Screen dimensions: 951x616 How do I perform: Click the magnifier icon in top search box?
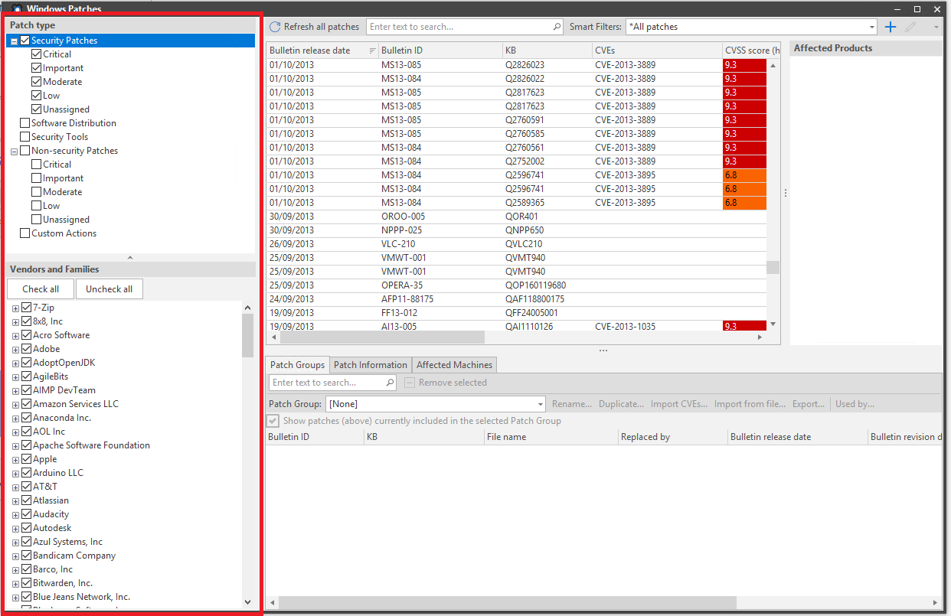(x=557, y=27)
